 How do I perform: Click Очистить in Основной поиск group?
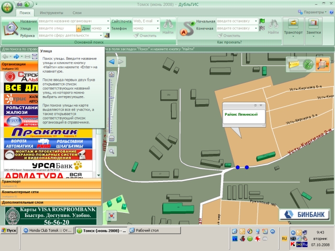click(x=145, y=36)
